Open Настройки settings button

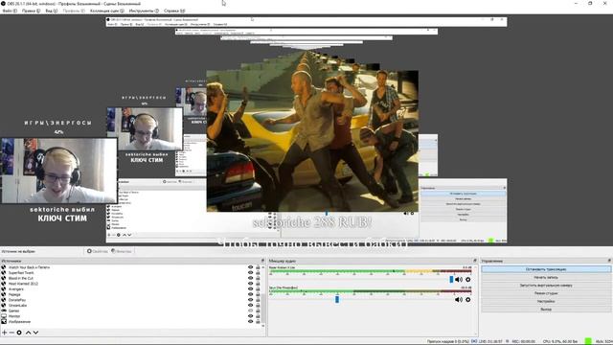pyautogui.click(x=546, y=301)
